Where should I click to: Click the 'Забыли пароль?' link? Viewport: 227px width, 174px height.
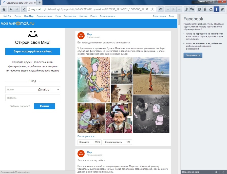tap(20, 106)
